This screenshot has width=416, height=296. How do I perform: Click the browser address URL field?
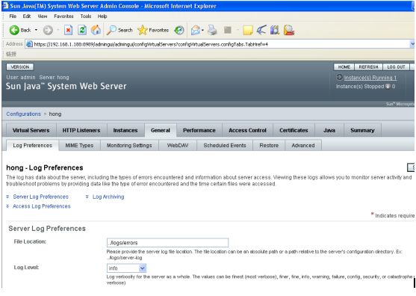coord(217,44)
